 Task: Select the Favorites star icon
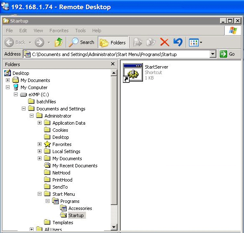pos(47,144)
